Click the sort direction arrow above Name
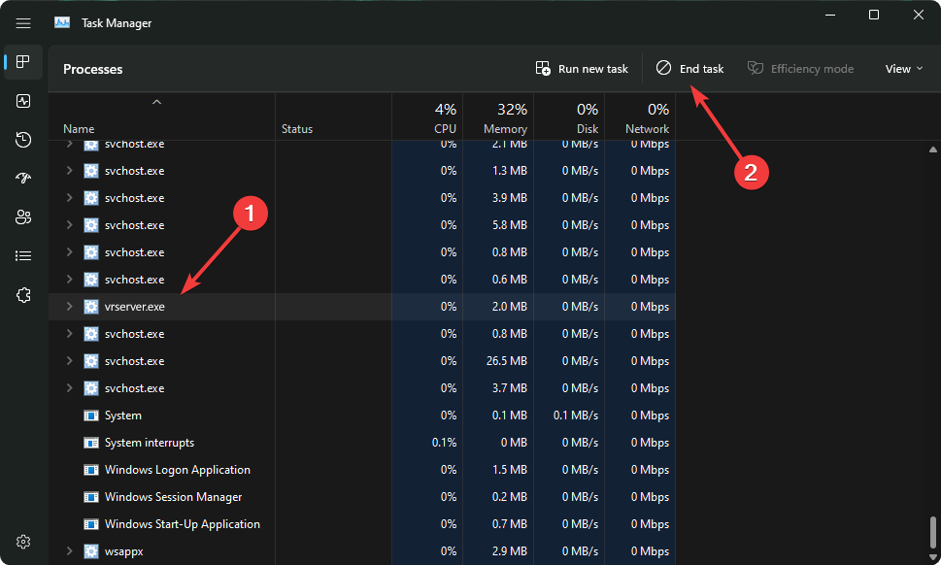 (156, 102)
